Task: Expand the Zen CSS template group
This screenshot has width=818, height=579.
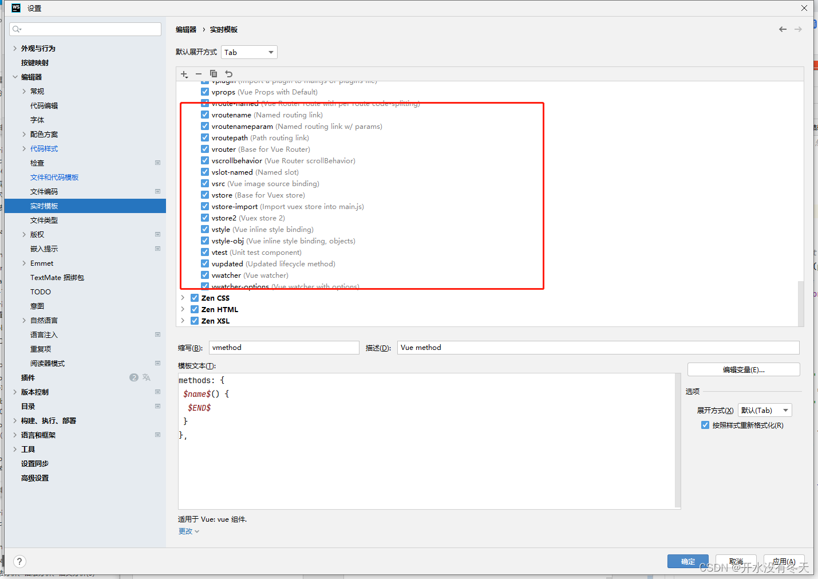Action: pyautogui.click(x=183, y=298)
